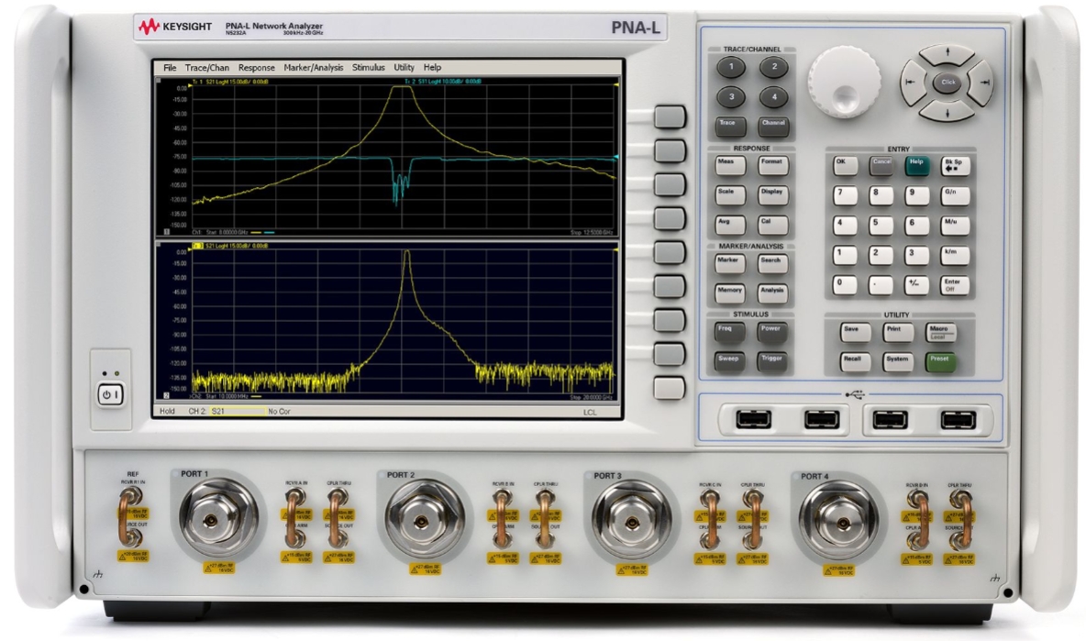Tap the Save utility key
1086x641 pixels.
pyautogui.click(x=856, y=332)
